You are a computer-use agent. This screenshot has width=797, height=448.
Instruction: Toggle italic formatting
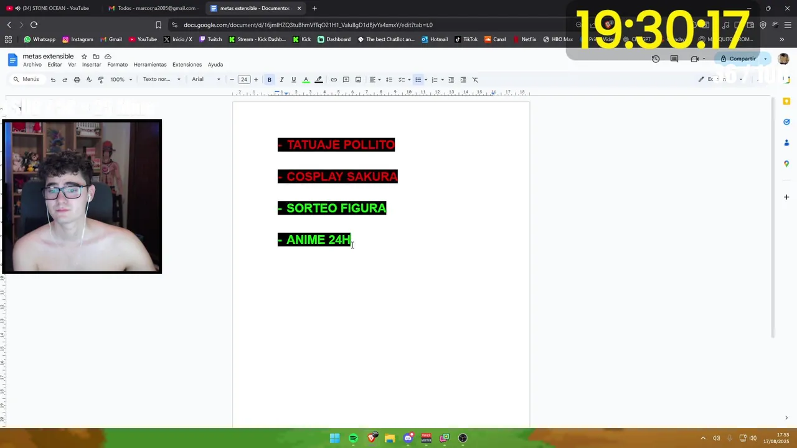pos(281,80)
